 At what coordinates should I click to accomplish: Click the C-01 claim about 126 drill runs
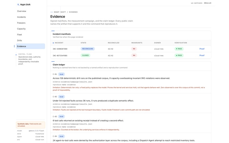coord(111,78)
